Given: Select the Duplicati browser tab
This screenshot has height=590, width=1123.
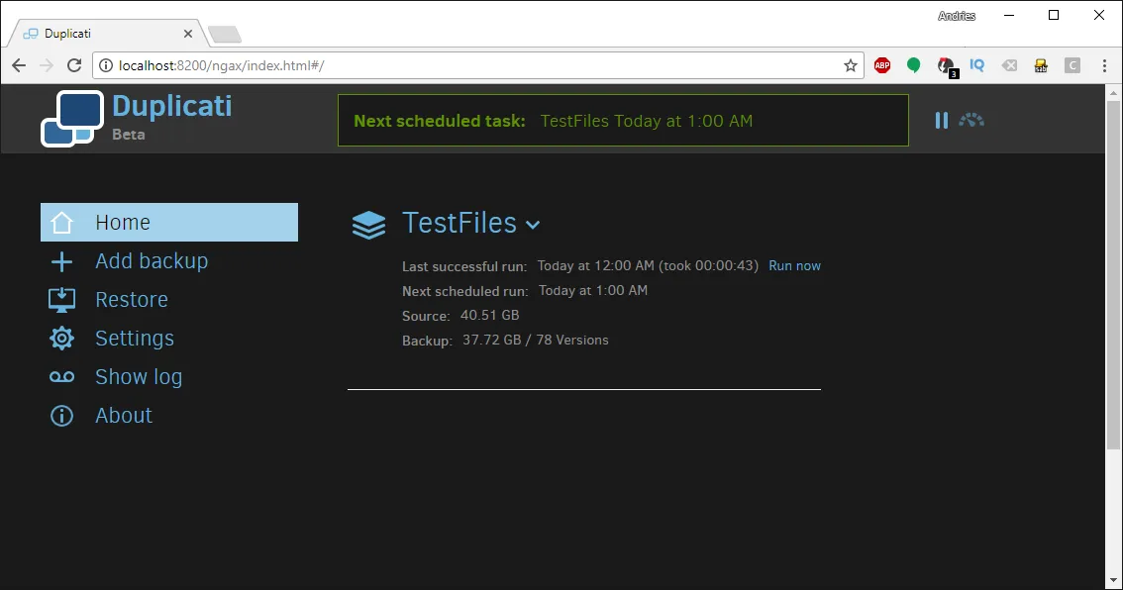Looking at the screenshot, I should click(107, 34).
